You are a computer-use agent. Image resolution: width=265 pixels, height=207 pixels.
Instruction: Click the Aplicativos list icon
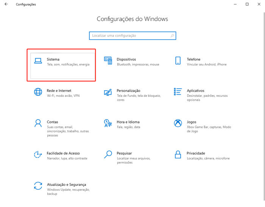coord(178,92)
